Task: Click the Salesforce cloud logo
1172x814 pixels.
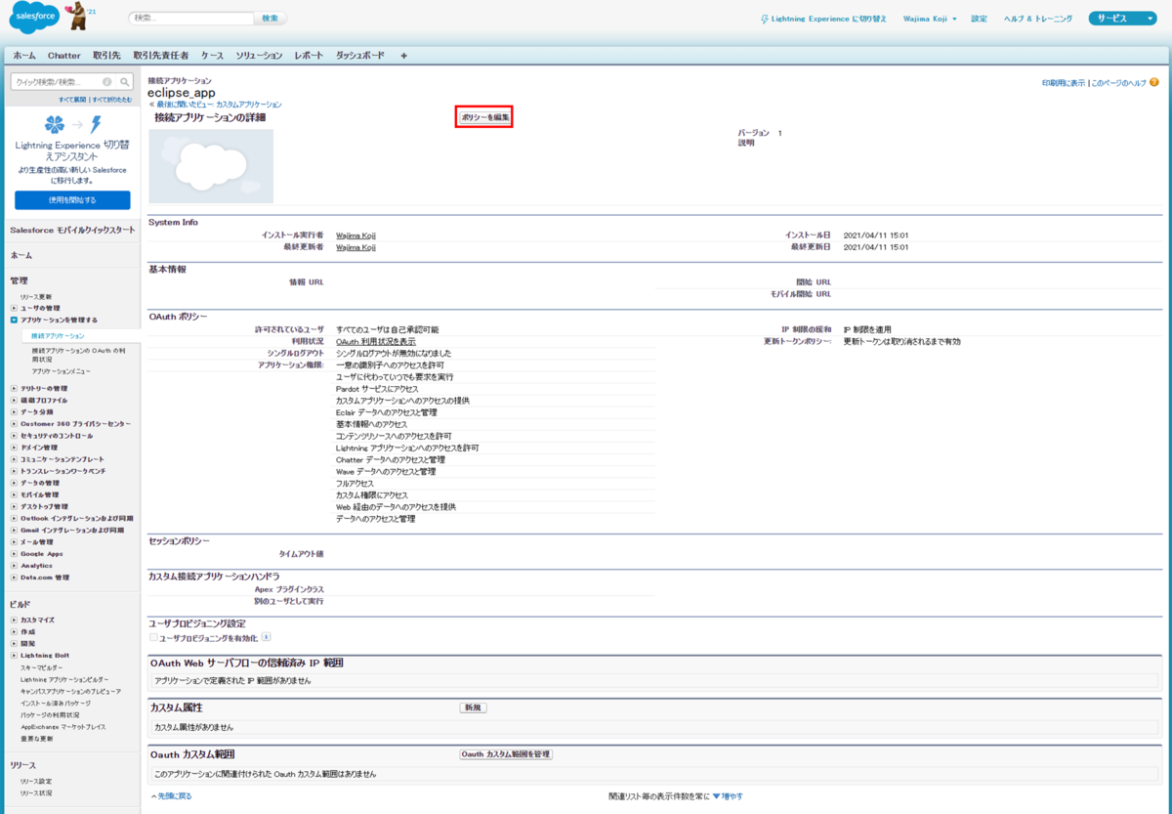Action: click(x=35, y=17)
